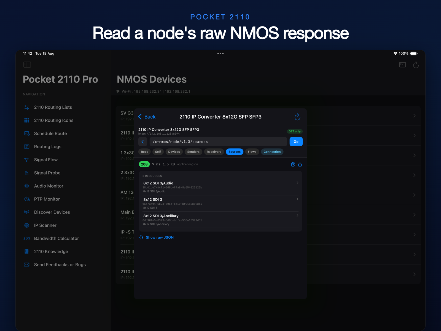The image size is (441, 331).
Task: Switch to the Root endpoint tab
Action: coord(144,152)
